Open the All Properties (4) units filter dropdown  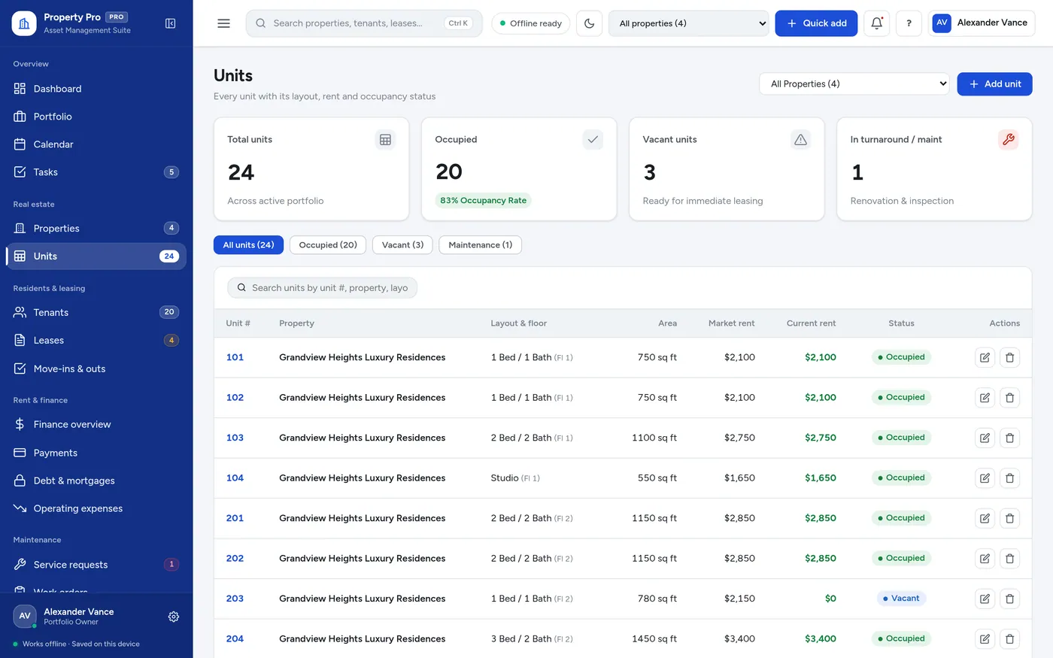(x=854, y=83)
